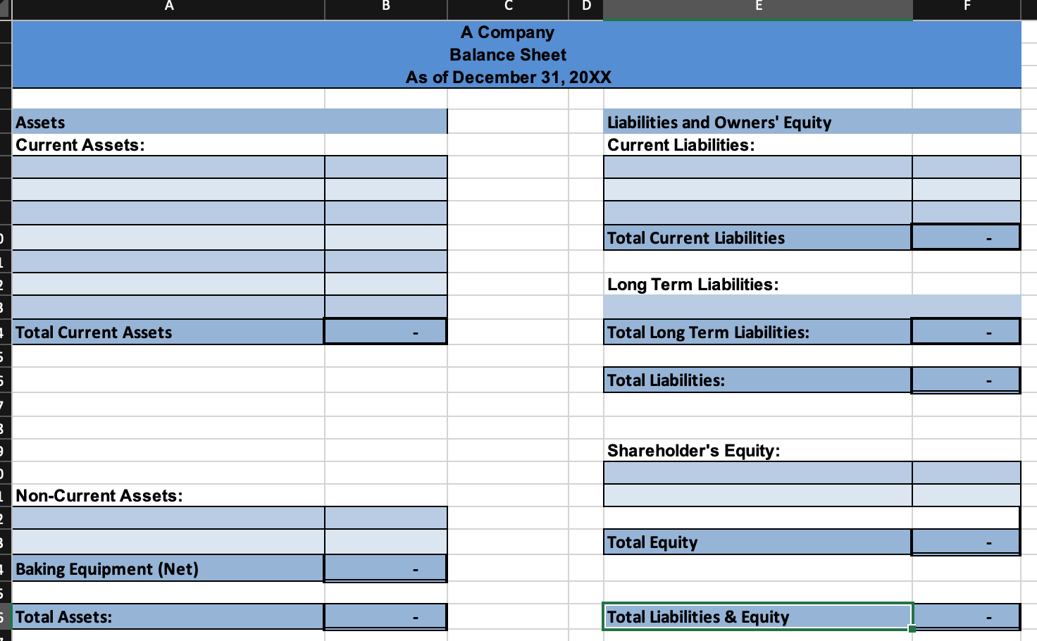Select column F by clicking its header
1037x641 pixels.
pos(966,9)
